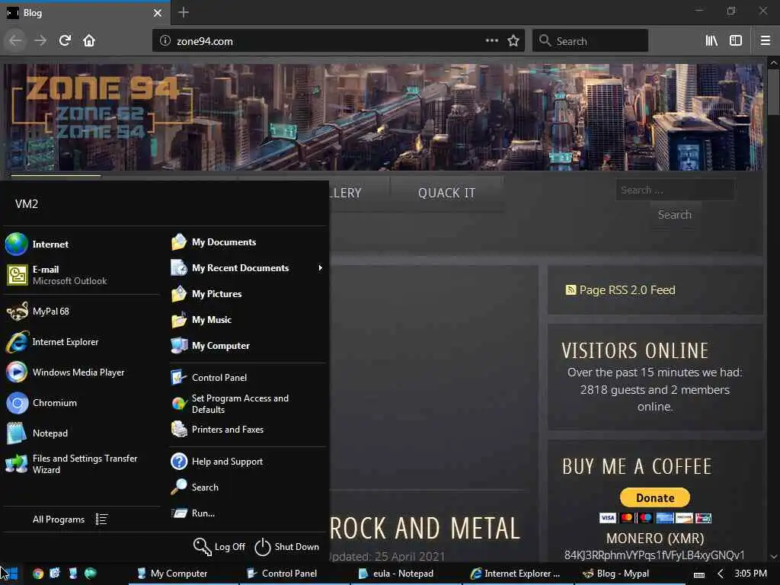Click green globe quick launch icon
This screenshot has height=585, width=780.
coord(90,574)
